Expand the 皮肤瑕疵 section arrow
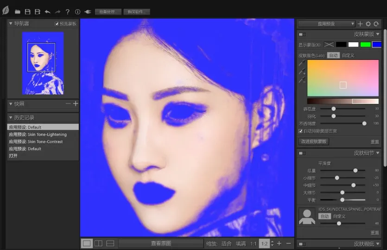 [378, 244]
